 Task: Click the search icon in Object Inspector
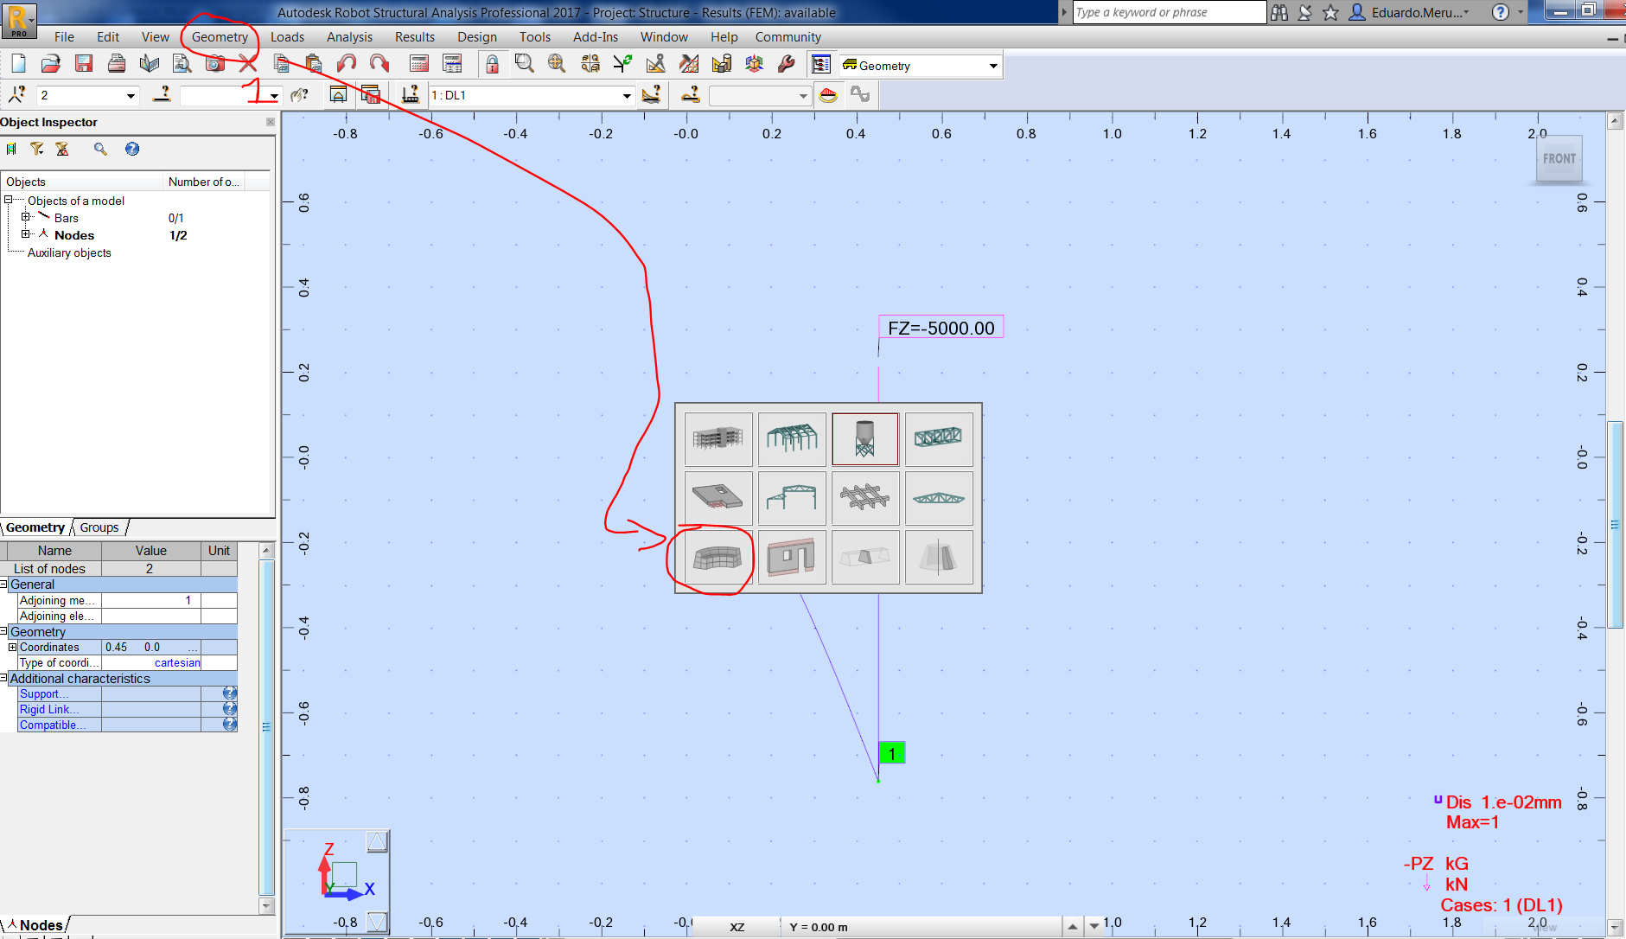99,149
